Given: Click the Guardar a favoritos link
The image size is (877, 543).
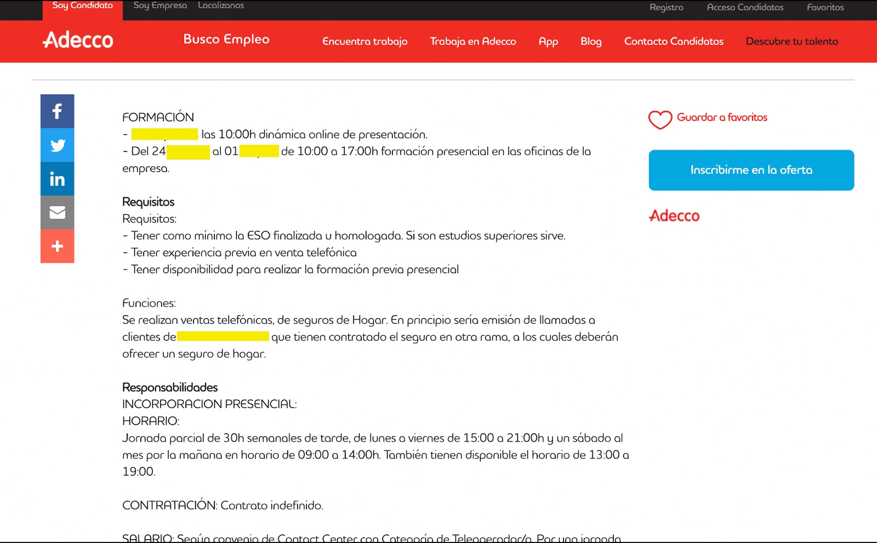Looking at the screenshot, I should pyautogui.click(x=722, y=117).
